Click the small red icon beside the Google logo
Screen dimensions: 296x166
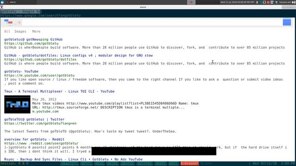(x=19, y=23)
